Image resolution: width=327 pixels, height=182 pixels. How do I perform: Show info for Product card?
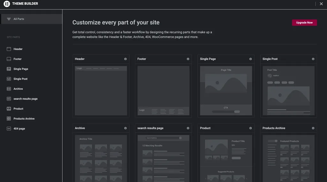250,128
